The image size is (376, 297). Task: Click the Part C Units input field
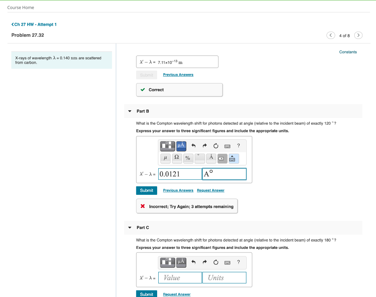224,278
